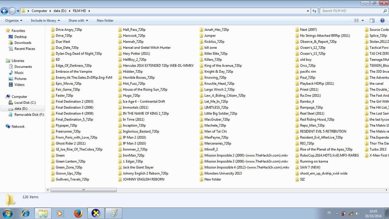Open the Organize menu
This screenshot has height=219, width=389.
[x=14, y=21]
